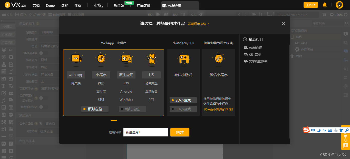Click the Sogou input method S icon

(306, 130)
